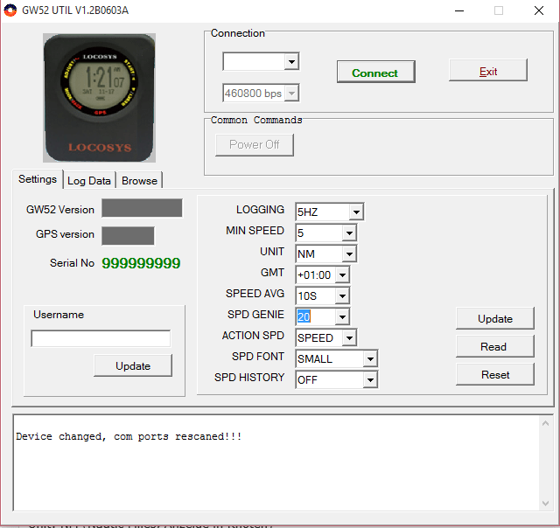560x528 pixels.
Task: Click the Read settings button
Action: click(x=495, y=346)
